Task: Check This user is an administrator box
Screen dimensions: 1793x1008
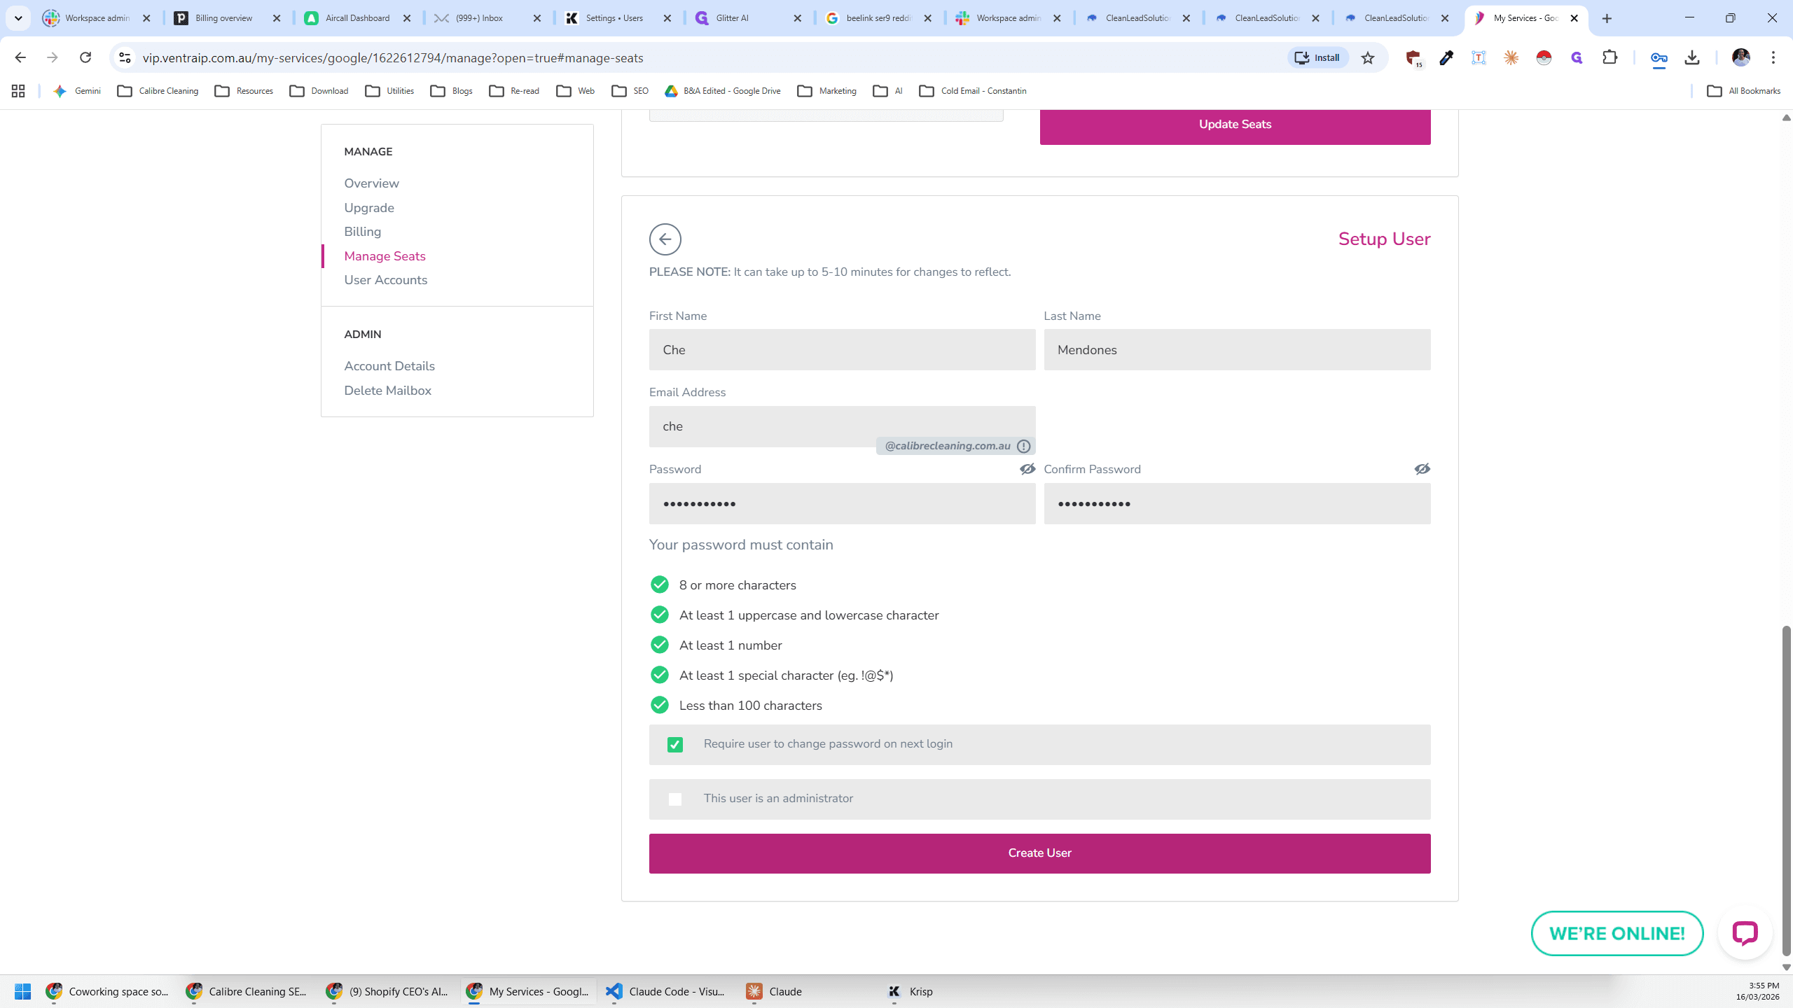Action: tap(674, 799)
